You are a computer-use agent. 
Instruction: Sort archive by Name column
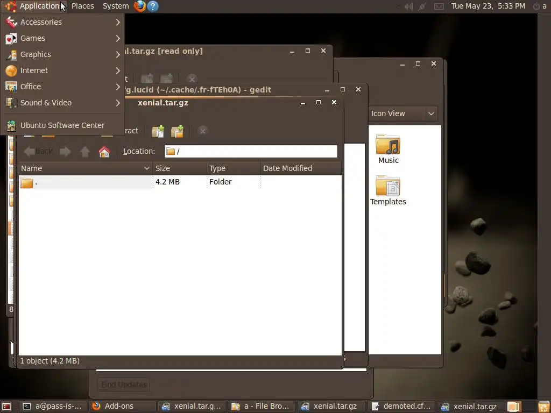(x=86, y=168)
